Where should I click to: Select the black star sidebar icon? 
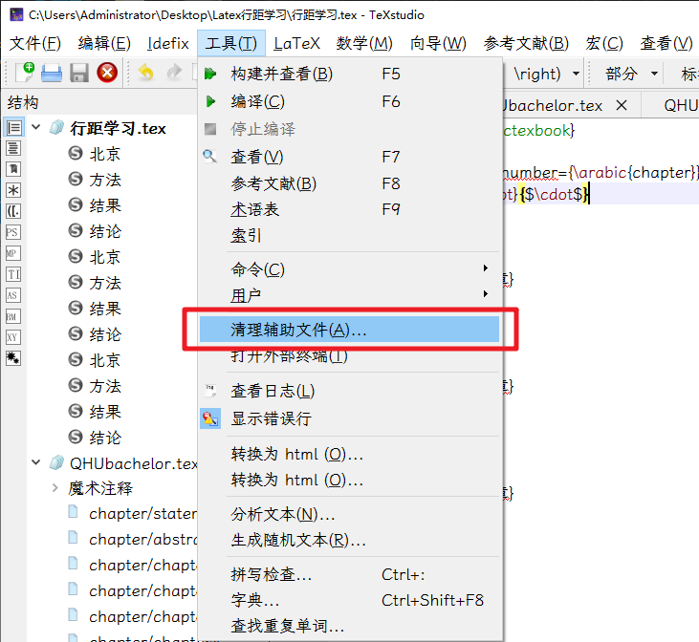click(x=13, y=358)
